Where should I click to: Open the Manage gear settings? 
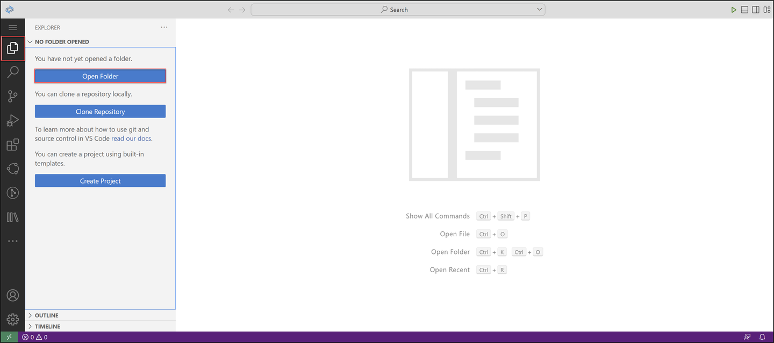[x=13, y=319]
